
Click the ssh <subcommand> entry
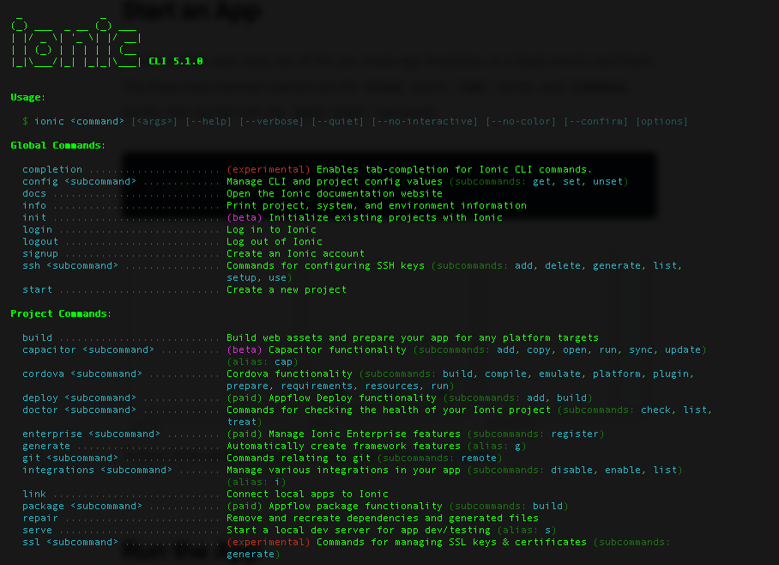70,265
